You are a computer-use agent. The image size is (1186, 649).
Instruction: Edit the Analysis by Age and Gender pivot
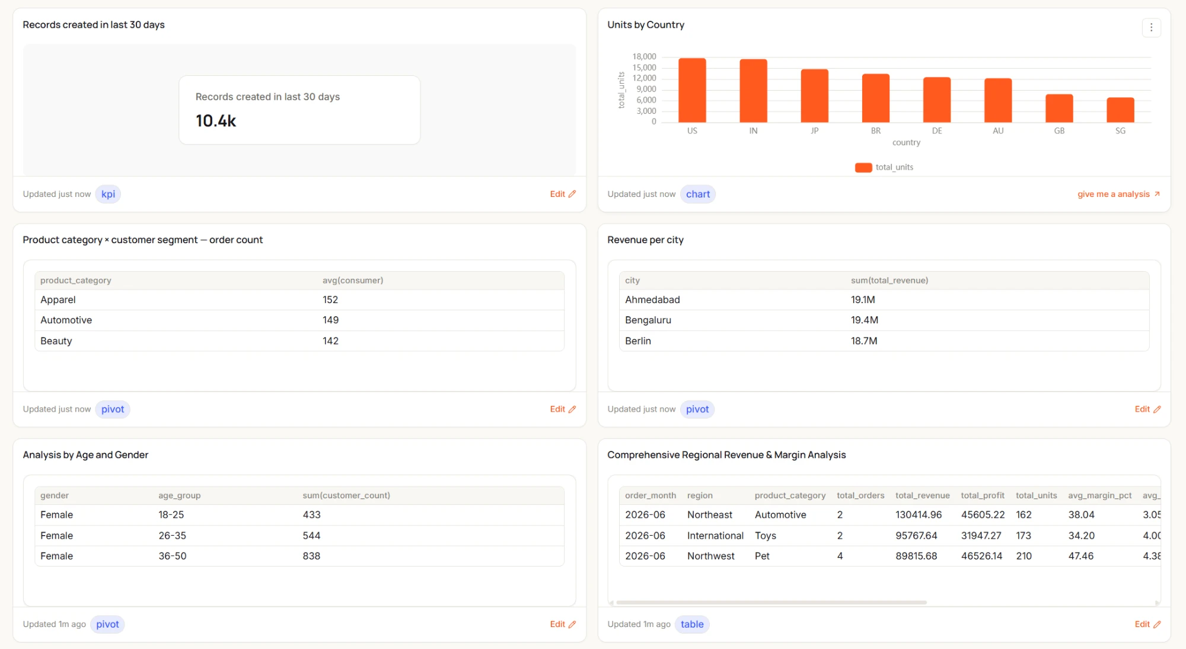click(563, 624)
